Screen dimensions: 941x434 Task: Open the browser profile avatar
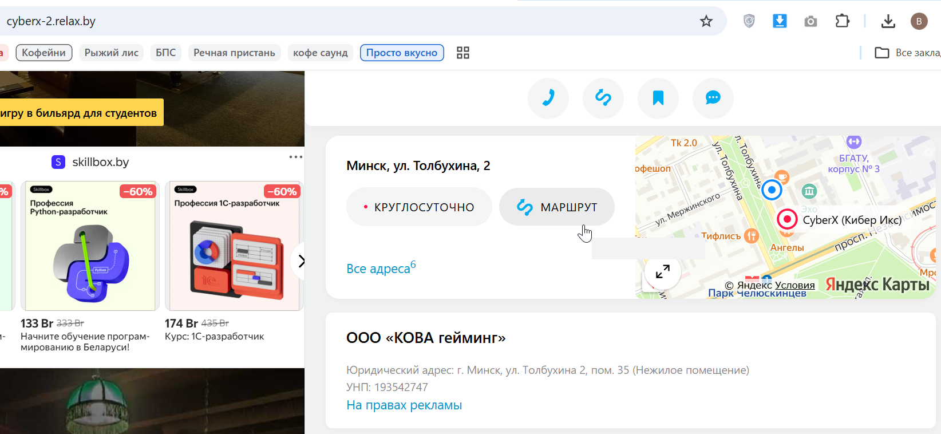point(919,21)
